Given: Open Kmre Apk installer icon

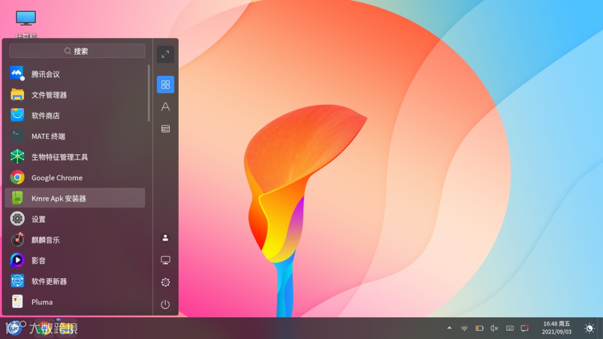Looking at the screenshot, I should [x=17, y=198].
